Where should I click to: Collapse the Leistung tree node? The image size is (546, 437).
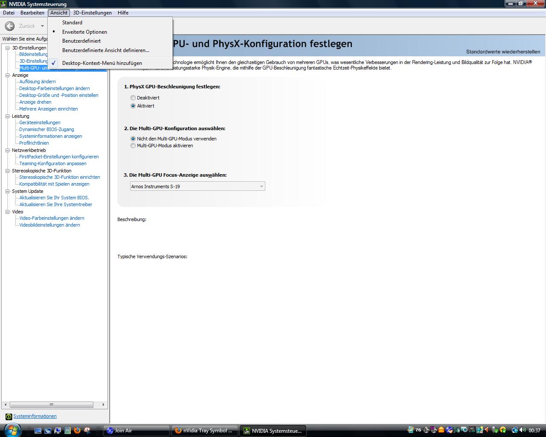tap(8, 116)
